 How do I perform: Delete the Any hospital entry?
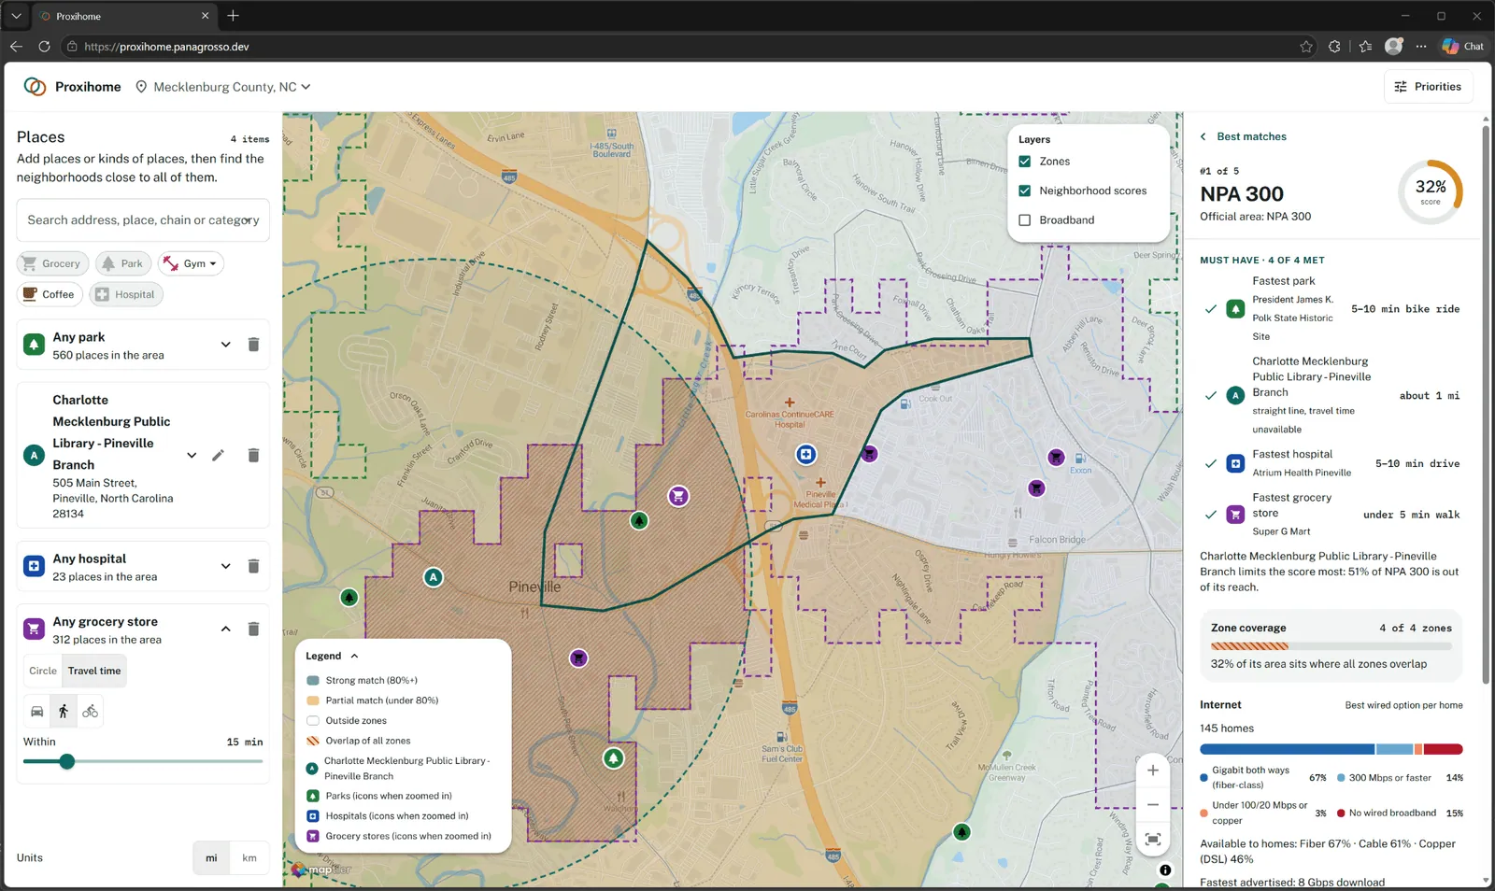tap(253, 566)
